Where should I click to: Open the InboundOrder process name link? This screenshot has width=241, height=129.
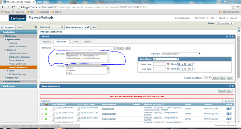[108, 108]
